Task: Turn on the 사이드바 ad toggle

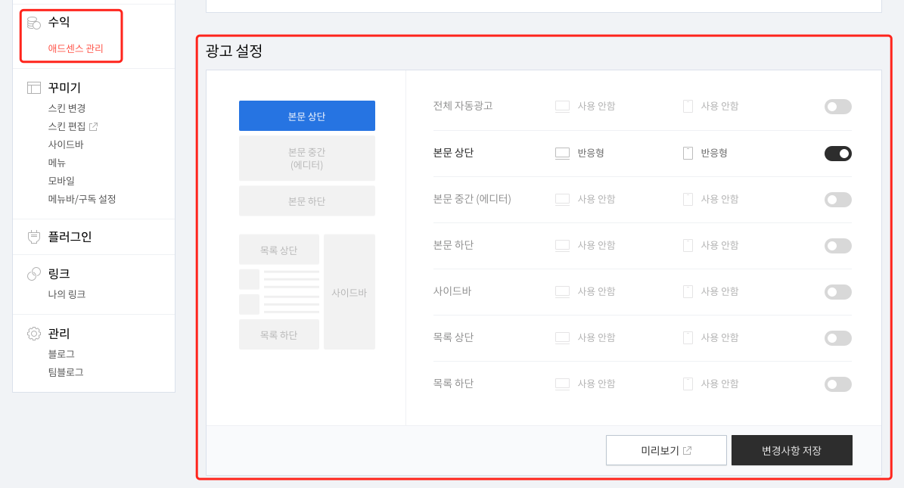Action: [x=837, y=291]
